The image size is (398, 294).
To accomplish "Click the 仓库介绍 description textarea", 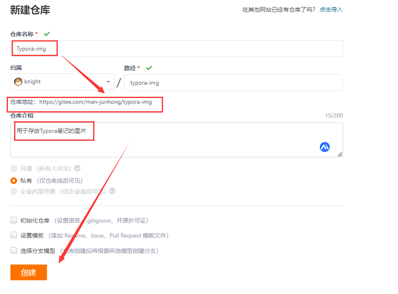I will 177,140.
